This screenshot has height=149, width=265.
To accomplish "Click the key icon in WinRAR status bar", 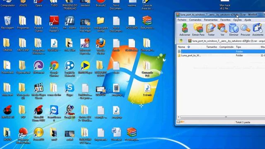I will click(x=183, y=122).
